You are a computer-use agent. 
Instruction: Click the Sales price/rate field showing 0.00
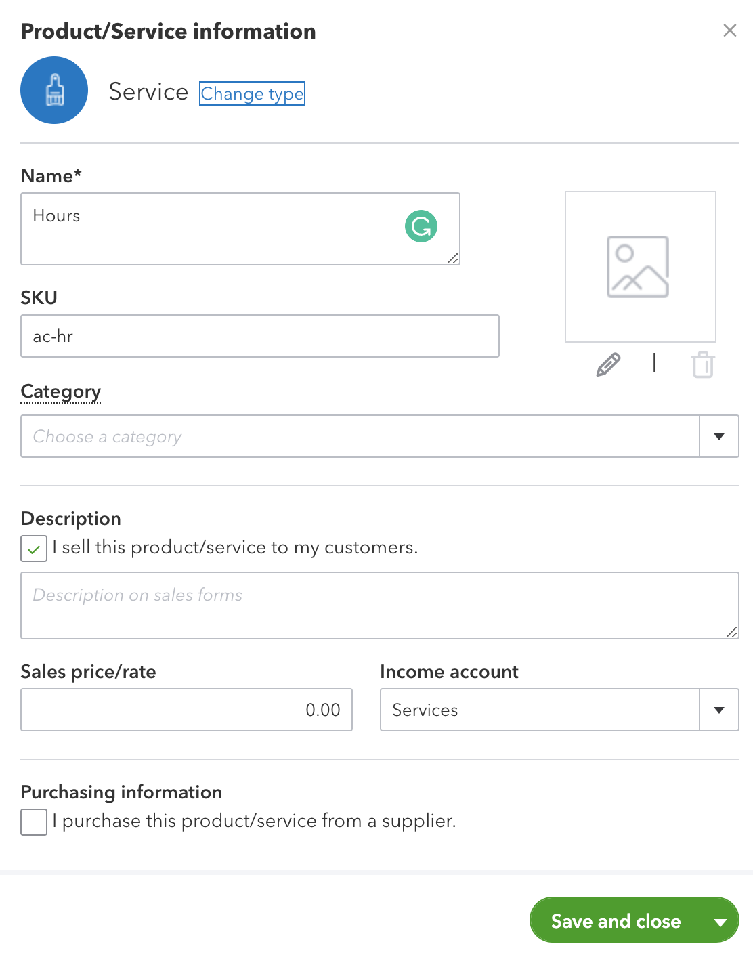click(186, 710)
